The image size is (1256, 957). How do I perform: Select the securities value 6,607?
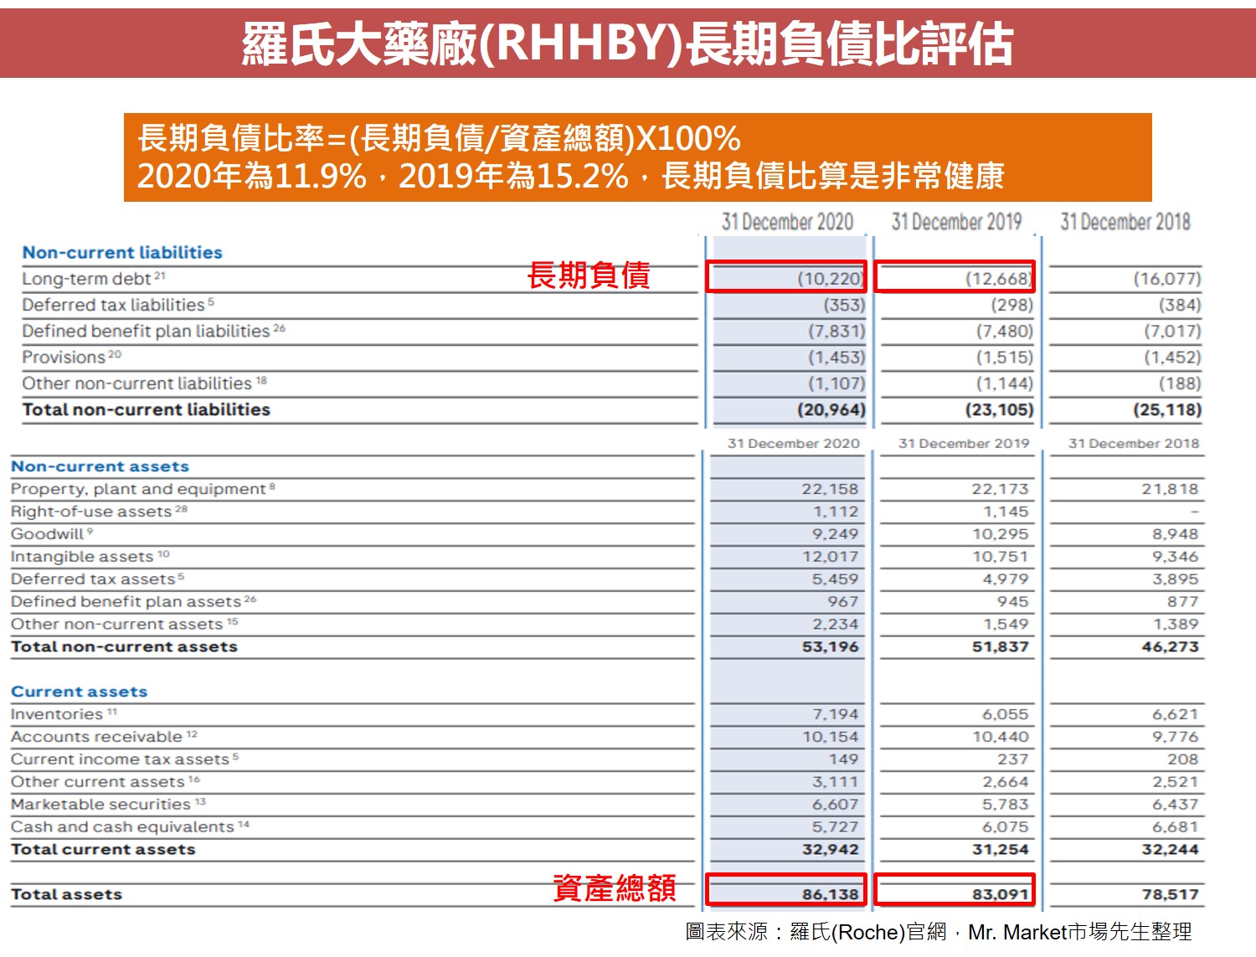(x=835, y=805)
